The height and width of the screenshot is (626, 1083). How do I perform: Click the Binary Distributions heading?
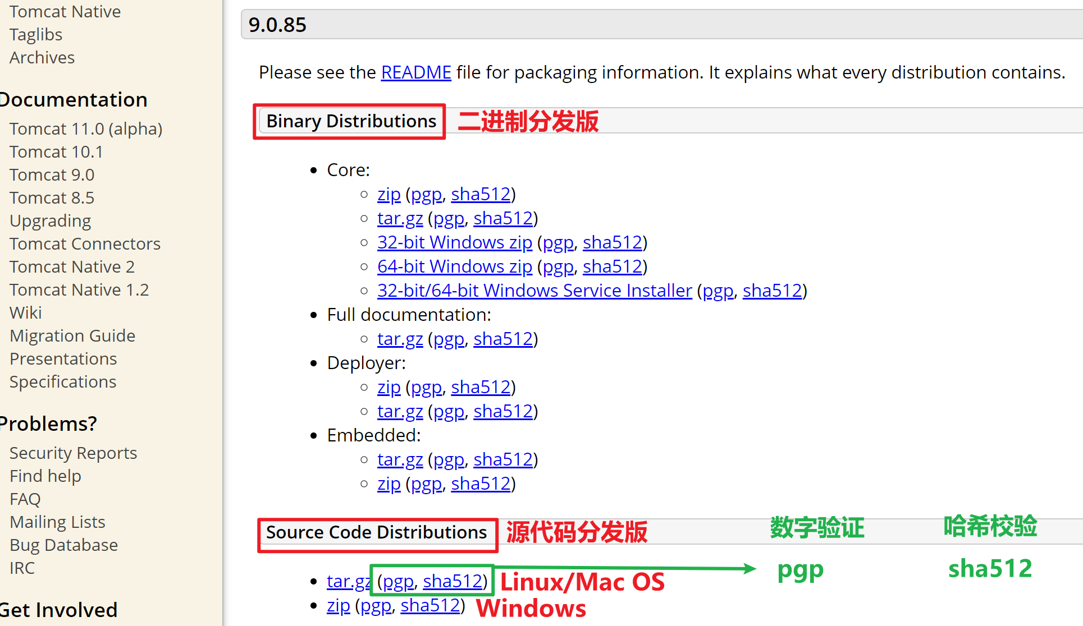[x=351, y=121]
